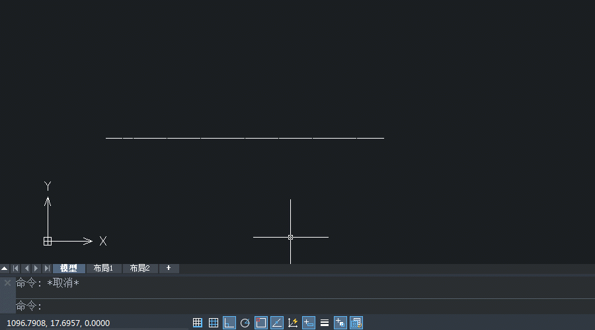This screenshot has width=595, height=330.
Task: Close the command line panel
Action: tap(7, 282)
